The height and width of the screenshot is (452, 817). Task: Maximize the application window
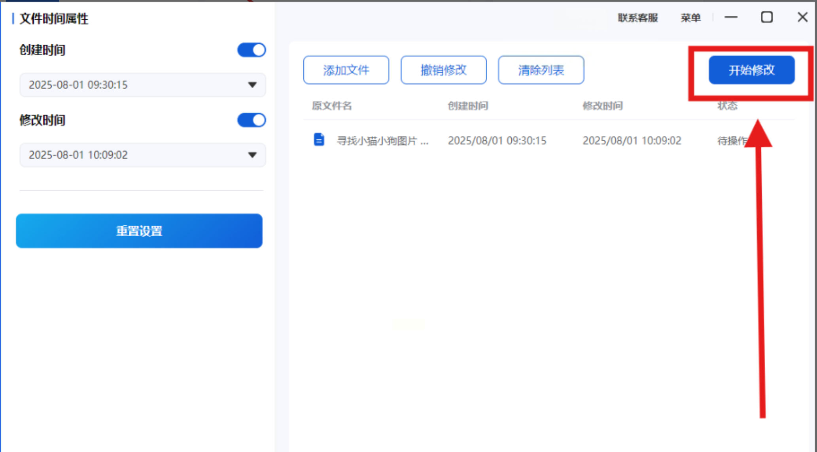766,17
